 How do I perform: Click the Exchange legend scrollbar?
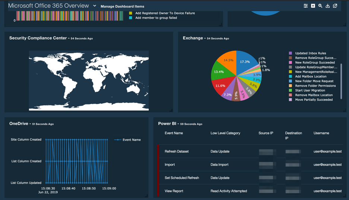[341, 81]
